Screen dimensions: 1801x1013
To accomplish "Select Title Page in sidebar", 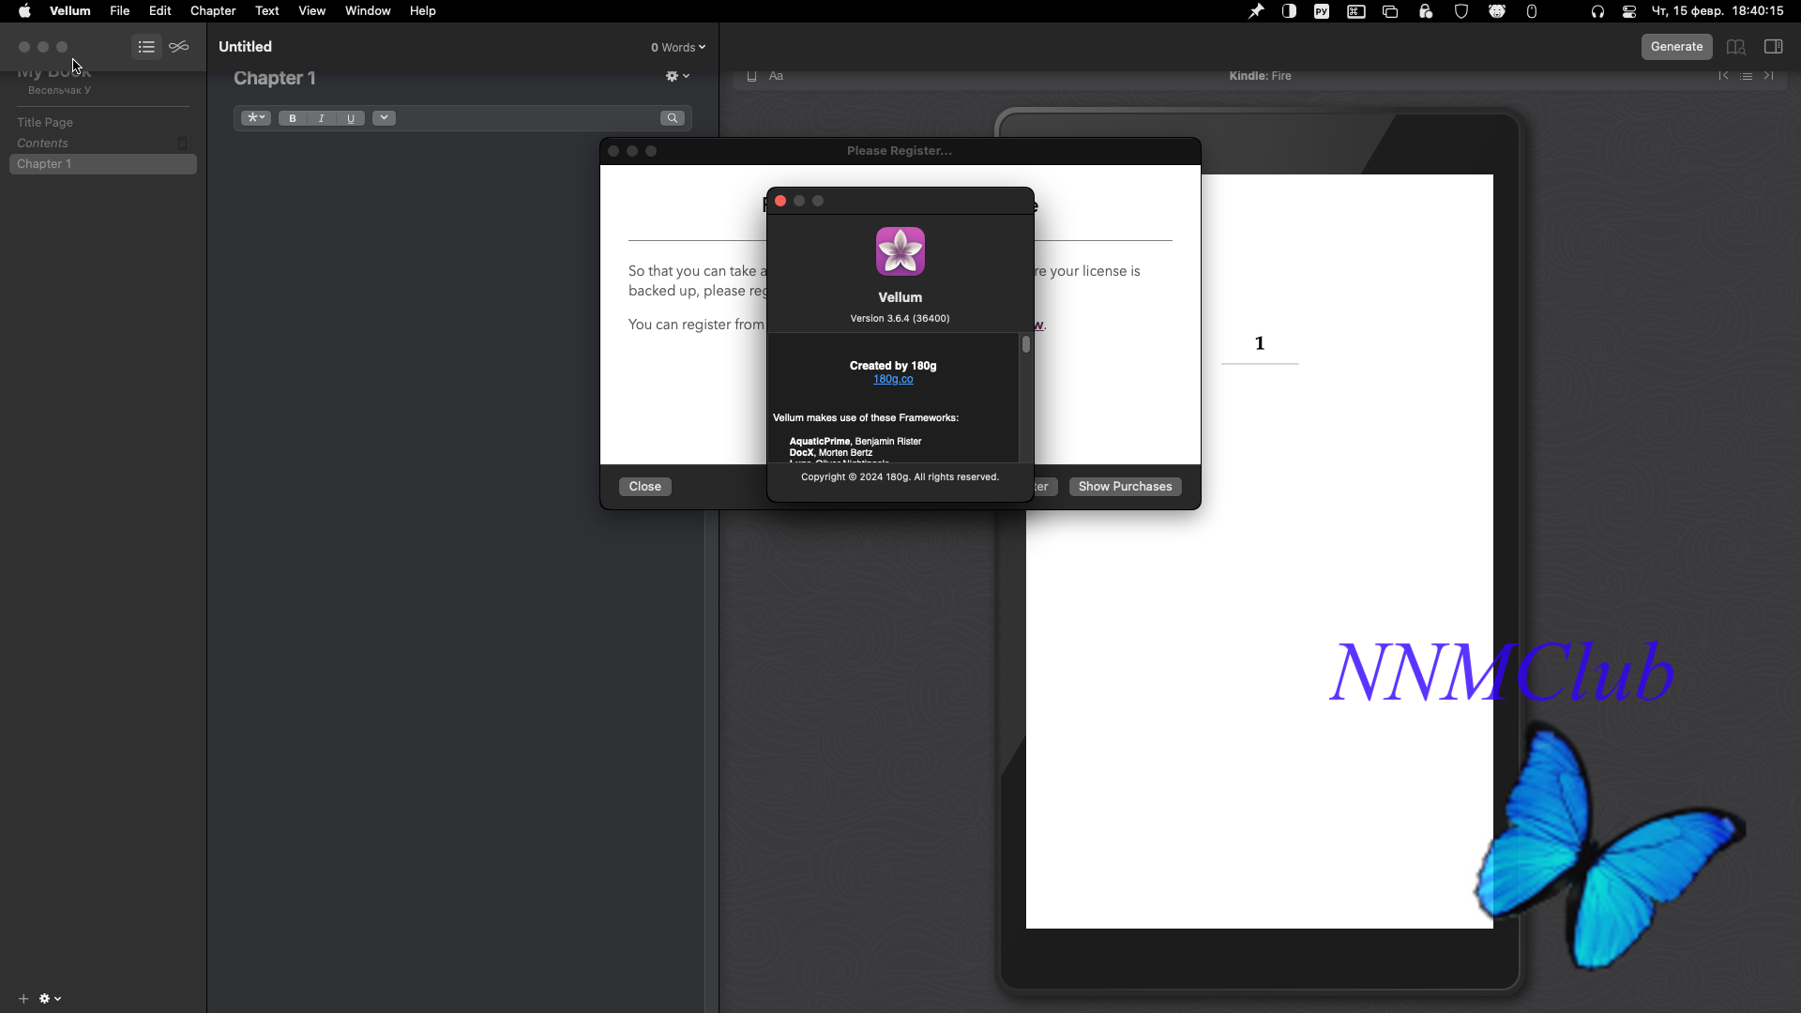I will pyautogui.click(x=103, y=123).
